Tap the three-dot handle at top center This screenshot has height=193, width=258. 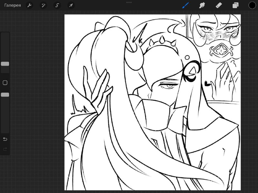[x=129, y=3]
